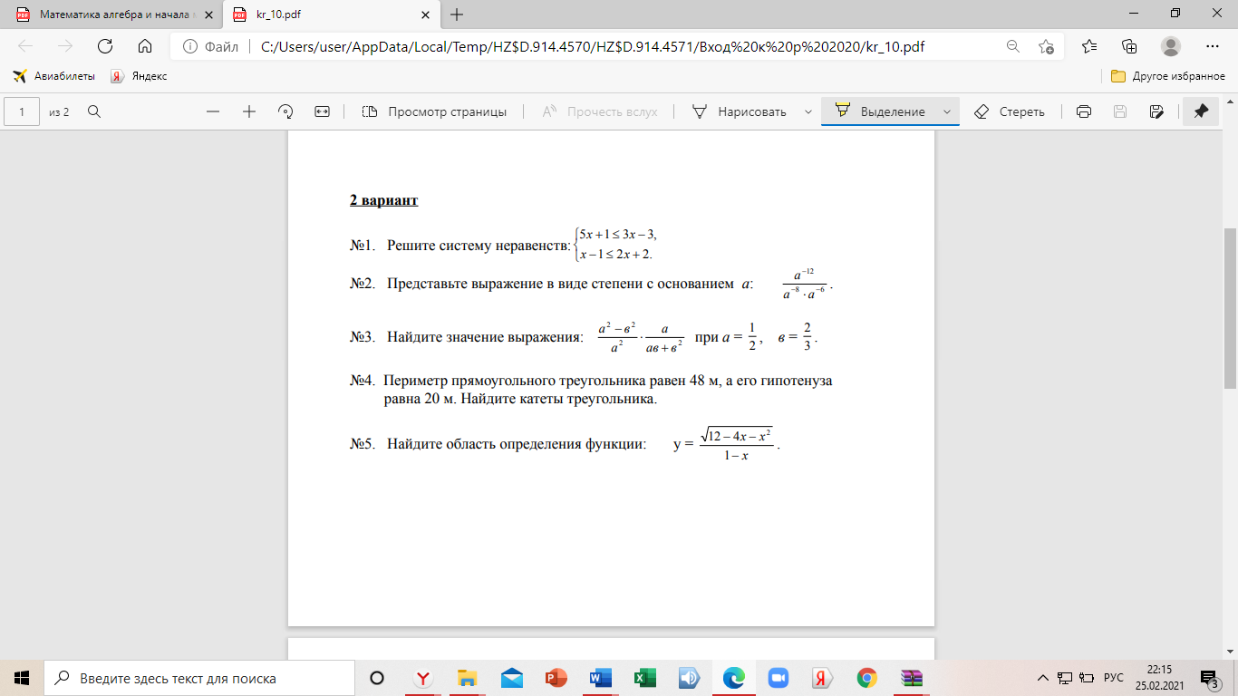Click 'Решите систему неравенств' text
The image size is (1238, 696).
(x=479, y=246)
